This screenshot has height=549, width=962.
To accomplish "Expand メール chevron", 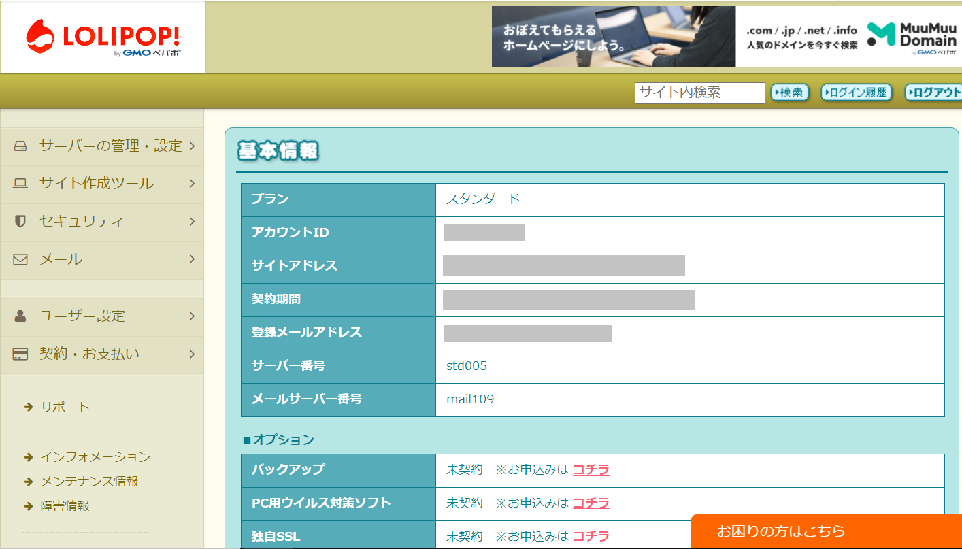I will click(192, 259).
